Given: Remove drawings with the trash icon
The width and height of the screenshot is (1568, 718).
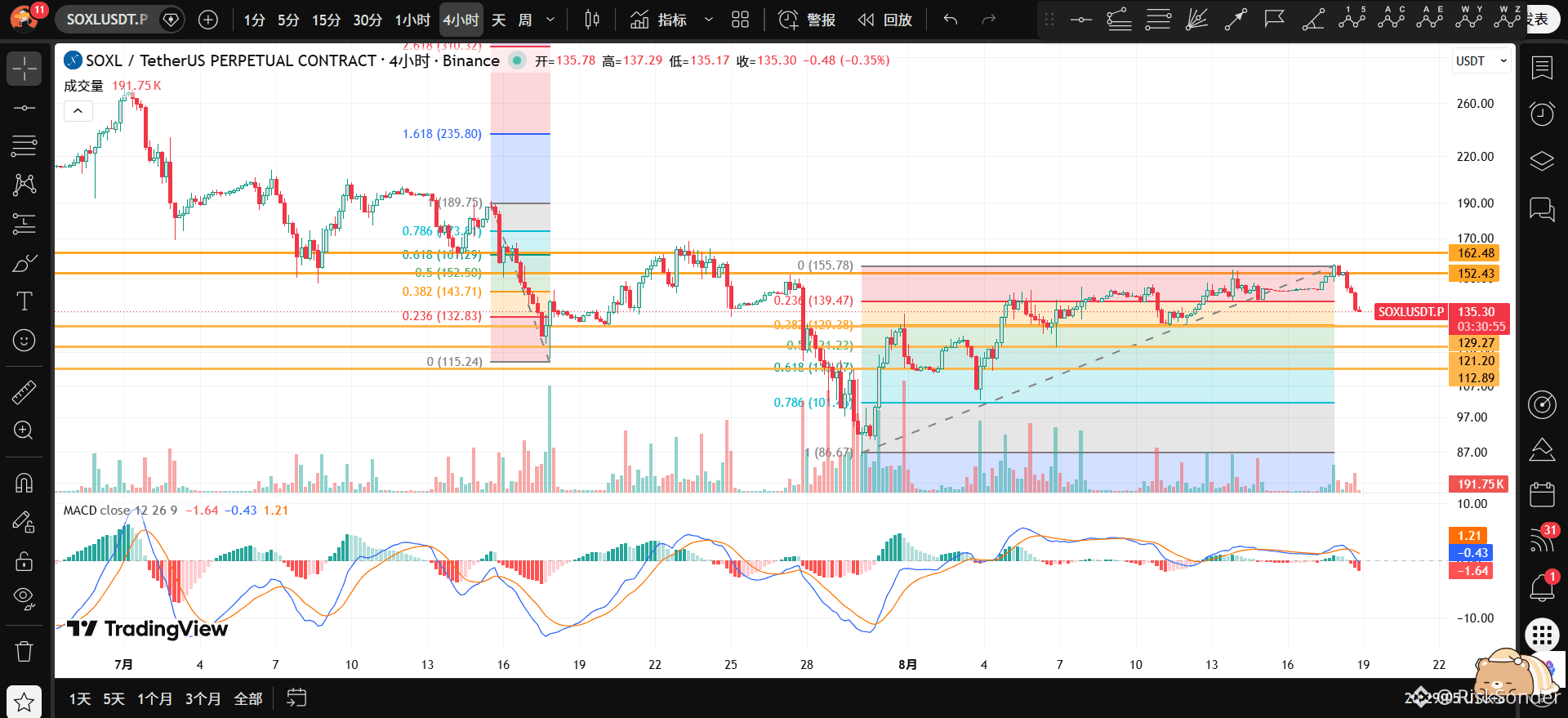Looking at the screenshot, I should point(24,651).
